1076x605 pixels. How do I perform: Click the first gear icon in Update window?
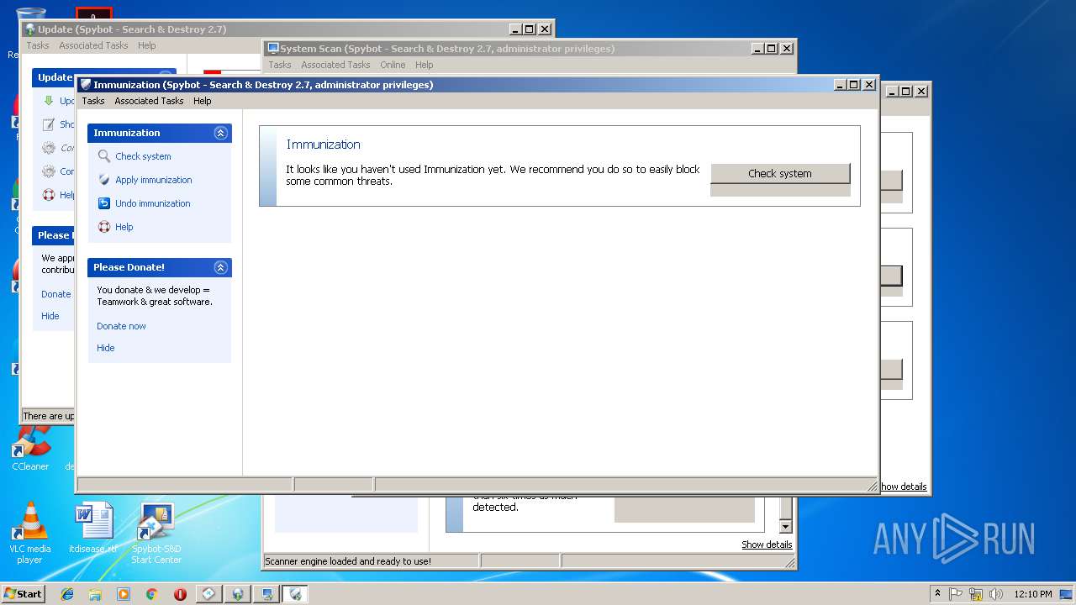point(49,148)
